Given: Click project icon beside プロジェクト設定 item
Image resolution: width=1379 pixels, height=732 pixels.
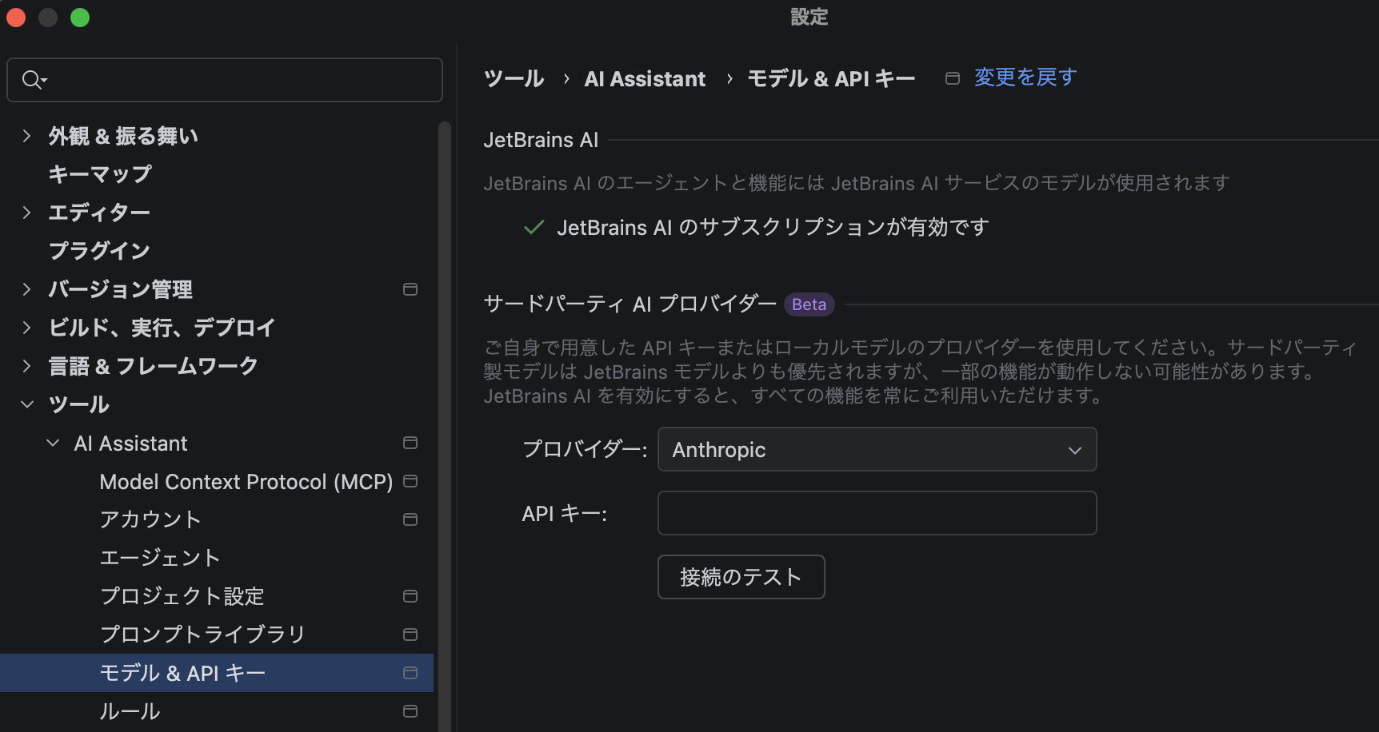Looking at the screenshot, I should point(410,596).
